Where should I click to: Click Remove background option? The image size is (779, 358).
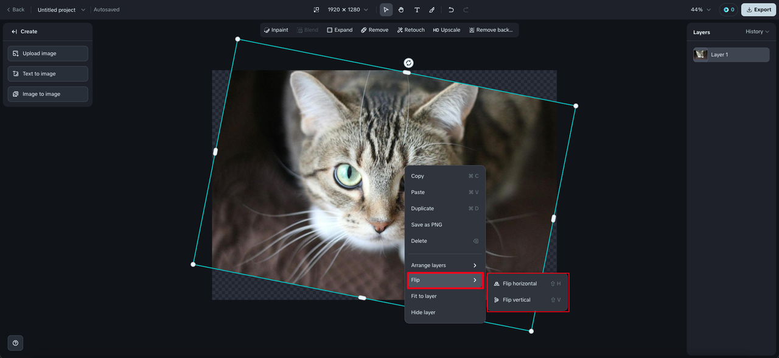491,30
